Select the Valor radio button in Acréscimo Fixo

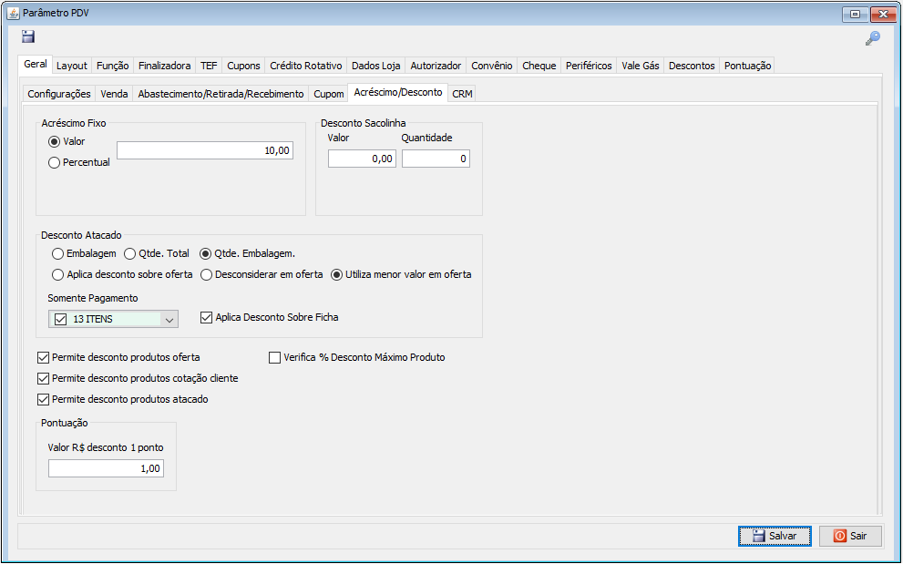coord(54,142)
